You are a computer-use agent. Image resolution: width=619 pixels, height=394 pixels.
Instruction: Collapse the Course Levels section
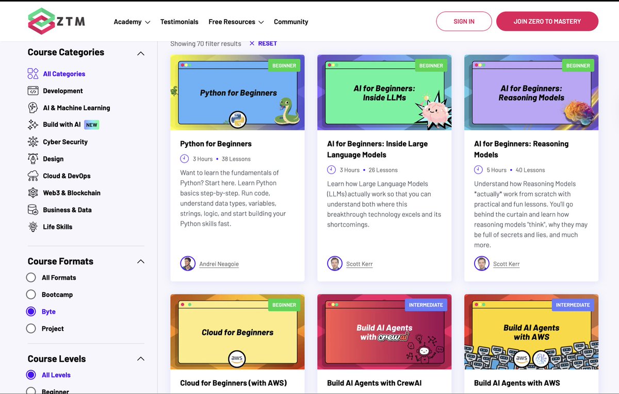click(x=140, y=359)
